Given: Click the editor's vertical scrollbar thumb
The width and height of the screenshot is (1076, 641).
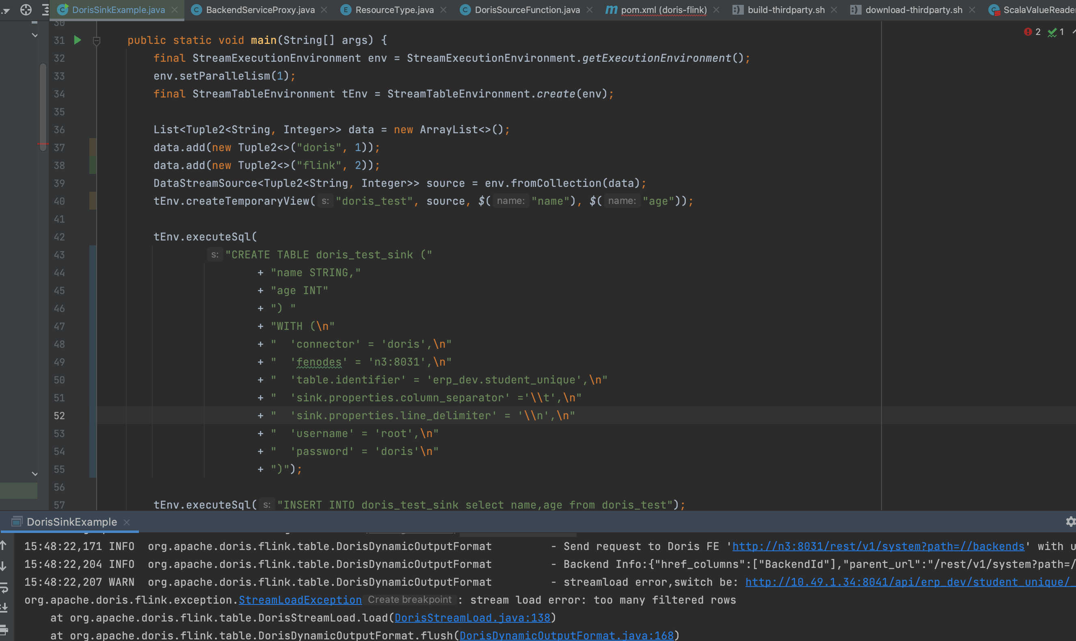Looking at the screenshot, I should pos(42,108).
